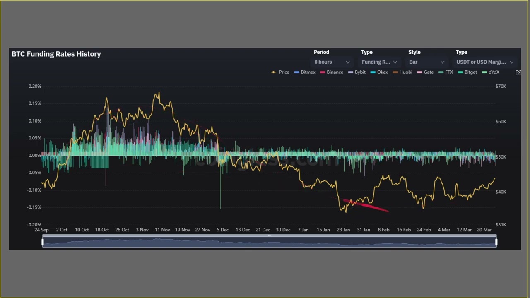
Task: Toggle Okex legend marker
Action: (x=379, y=72)
